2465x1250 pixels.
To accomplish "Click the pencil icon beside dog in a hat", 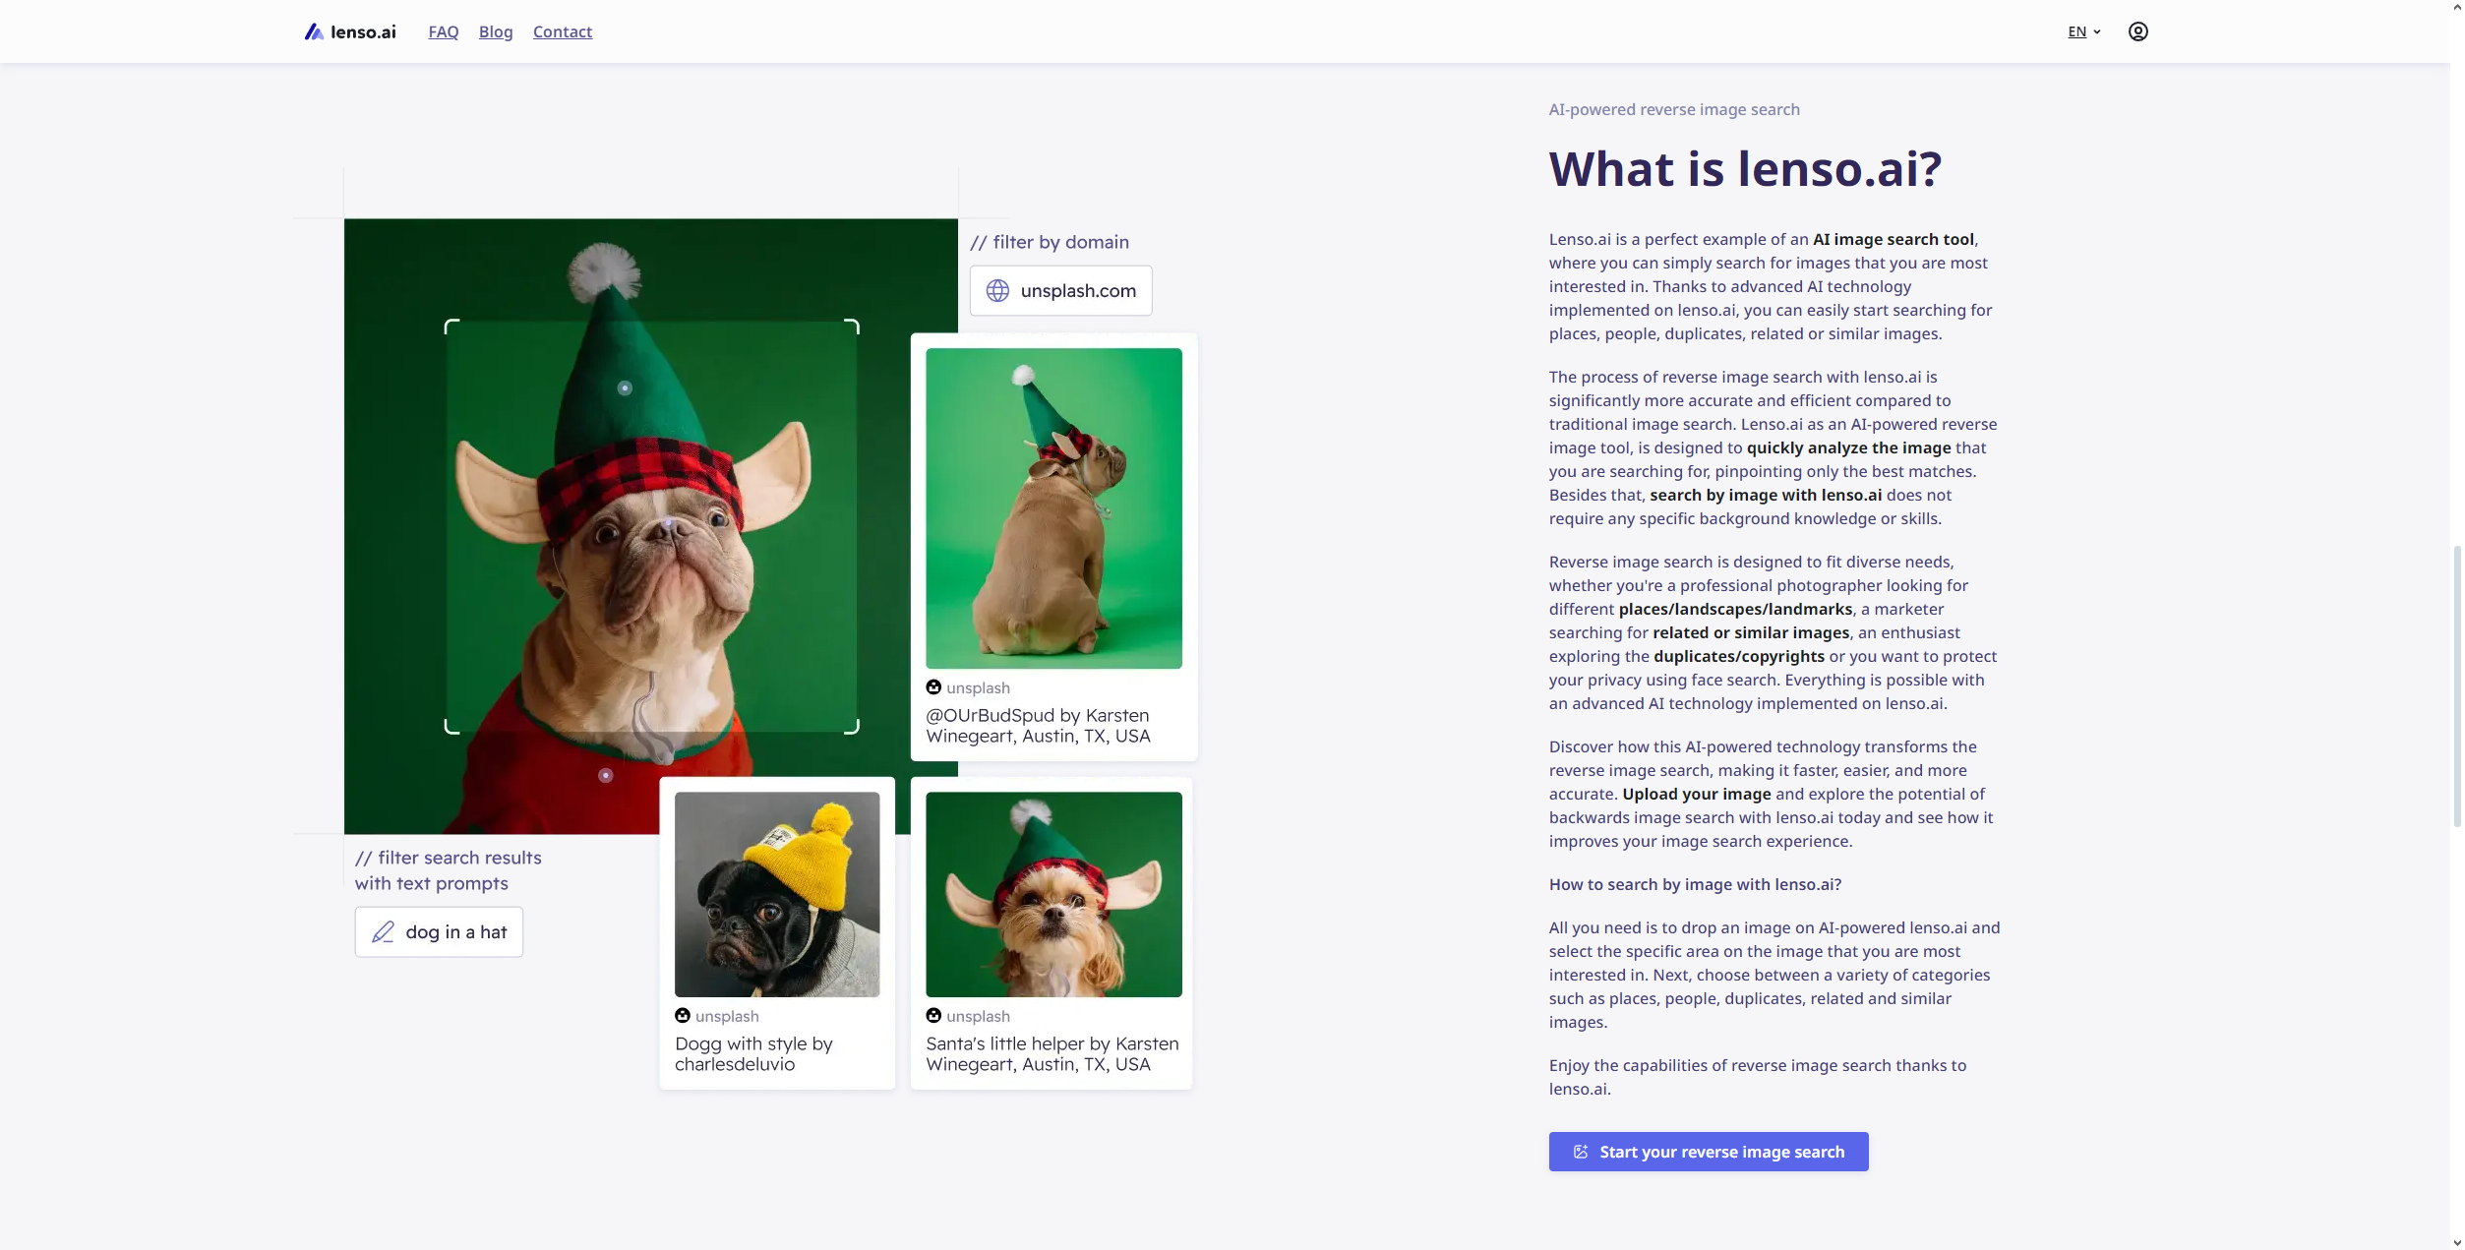I will coord(383,932).
